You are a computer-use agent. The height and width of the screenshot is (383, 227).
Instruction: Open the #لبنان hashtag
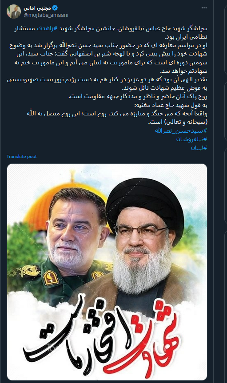[199, 148]
